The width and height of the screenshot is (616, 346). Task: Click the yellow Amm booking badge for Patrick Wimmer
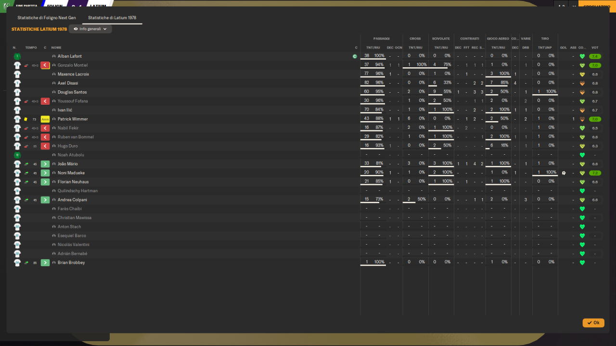tap(45, 119)
